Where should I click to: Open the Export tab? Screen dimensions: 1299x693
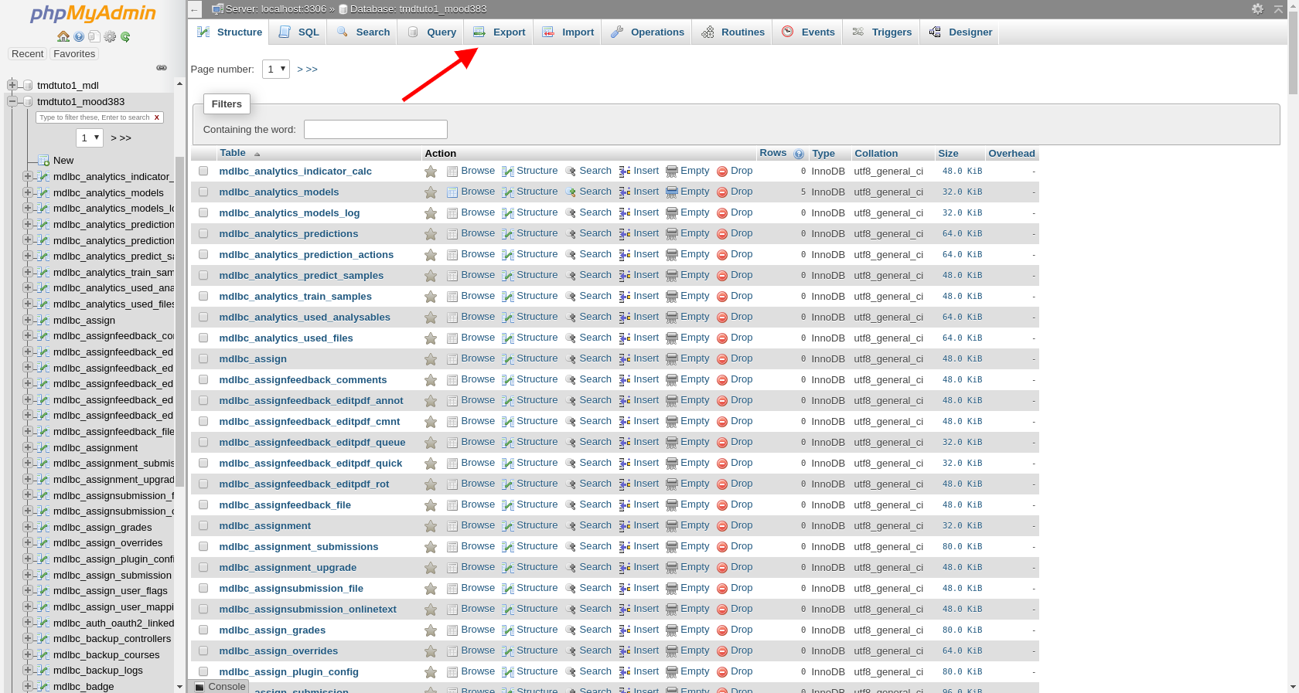click(499, 32)
